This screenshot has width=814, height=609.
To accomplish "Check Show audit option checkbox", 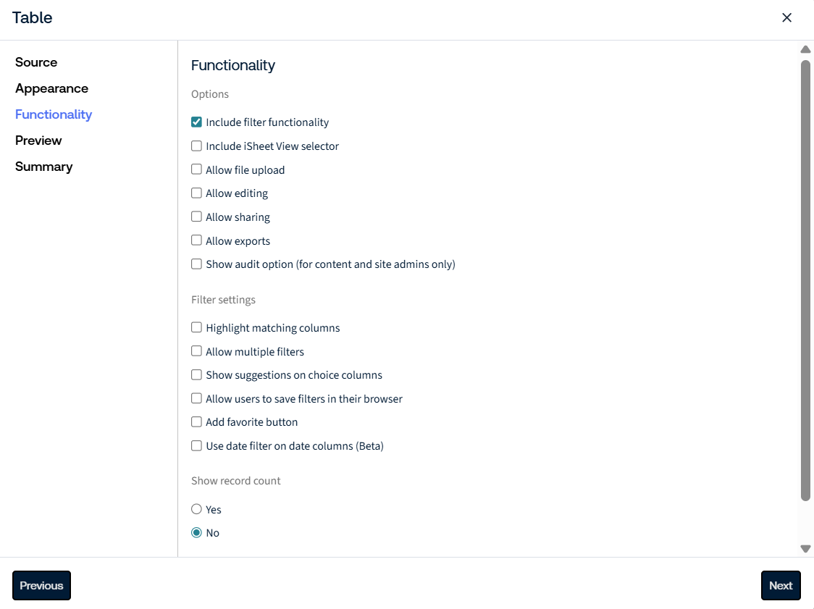I will tap(196, 264).
